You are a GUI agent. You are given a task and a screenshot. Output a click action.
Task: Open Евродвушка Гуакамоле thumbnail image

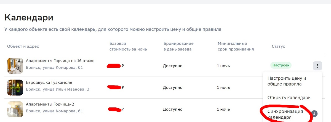point(15,87)
